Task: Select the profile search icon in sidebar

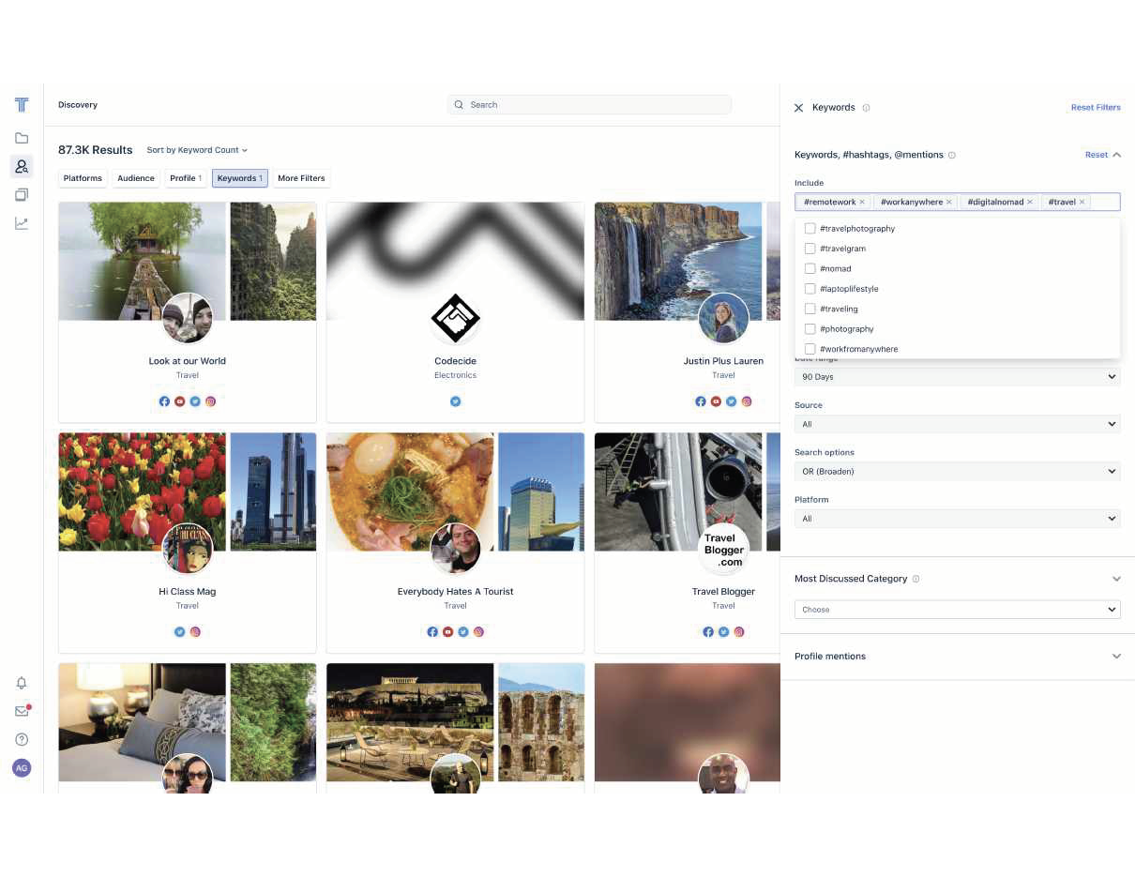Action: point(22,167)
